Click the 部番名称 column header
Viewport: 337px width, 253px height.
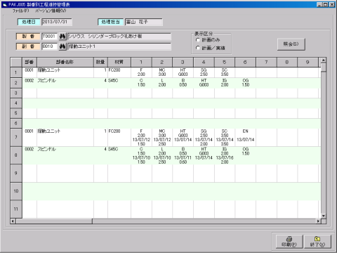tap(65, 63)
